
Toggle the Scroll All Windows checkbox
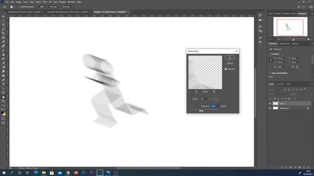click(x=19, y=7)
